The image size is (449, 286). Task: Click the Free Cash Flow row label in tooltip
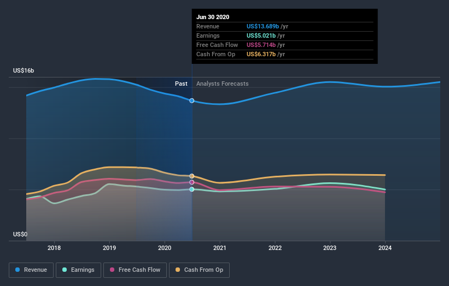pos(217,45)
